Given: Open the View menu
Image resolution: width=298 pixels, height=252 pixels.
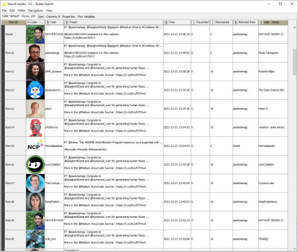Looking at the screenshot, I should (49, 10).
